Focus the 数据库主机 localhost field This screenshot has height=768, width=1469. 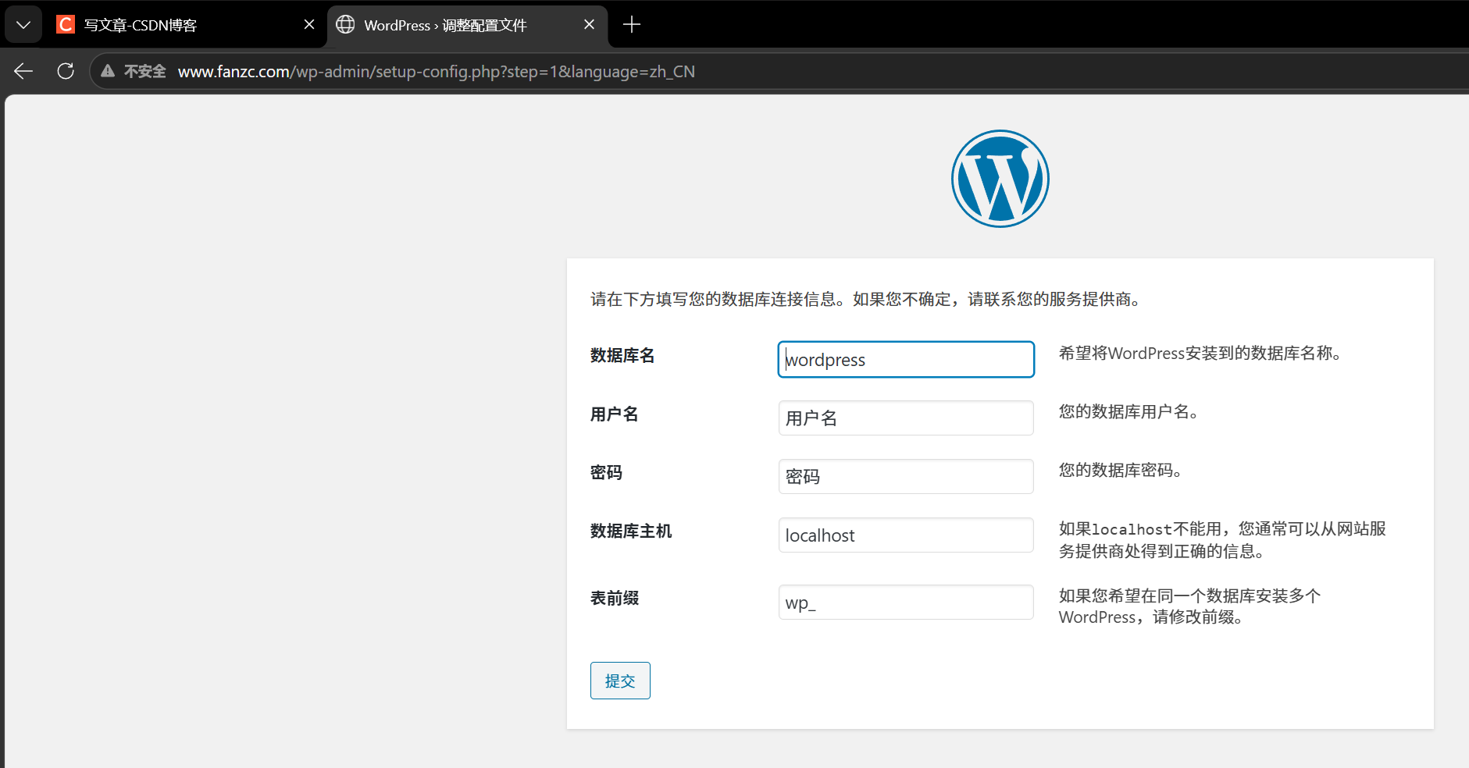tap(906, 535)
